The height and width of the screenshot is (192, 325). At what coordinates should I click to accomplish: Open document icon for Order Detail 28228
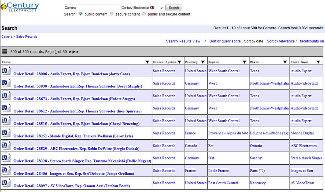pos(6,158)
